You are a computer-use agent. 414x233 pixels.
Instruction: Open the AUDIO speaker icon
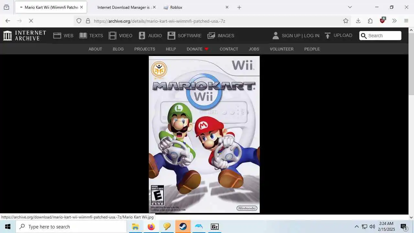click(x=142, y=36)
